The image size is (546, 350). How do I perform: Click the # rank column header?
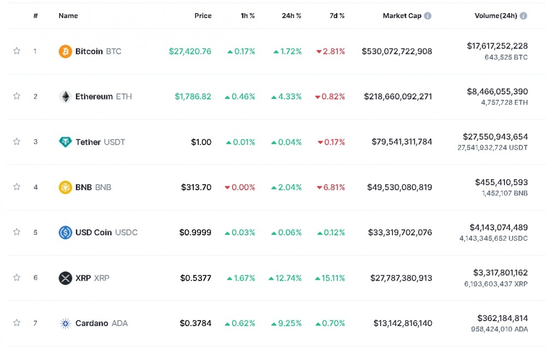click(35, 16)
